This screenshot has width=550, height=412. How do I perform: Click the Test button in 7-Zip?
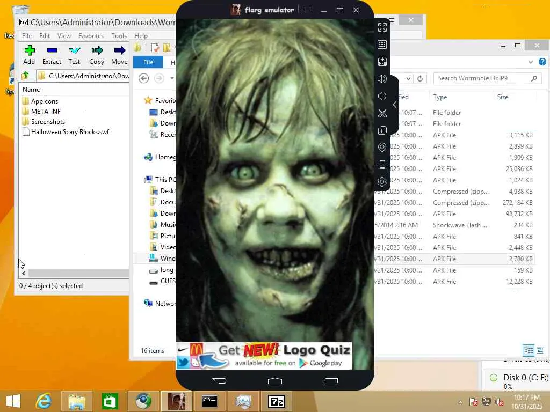74,55
